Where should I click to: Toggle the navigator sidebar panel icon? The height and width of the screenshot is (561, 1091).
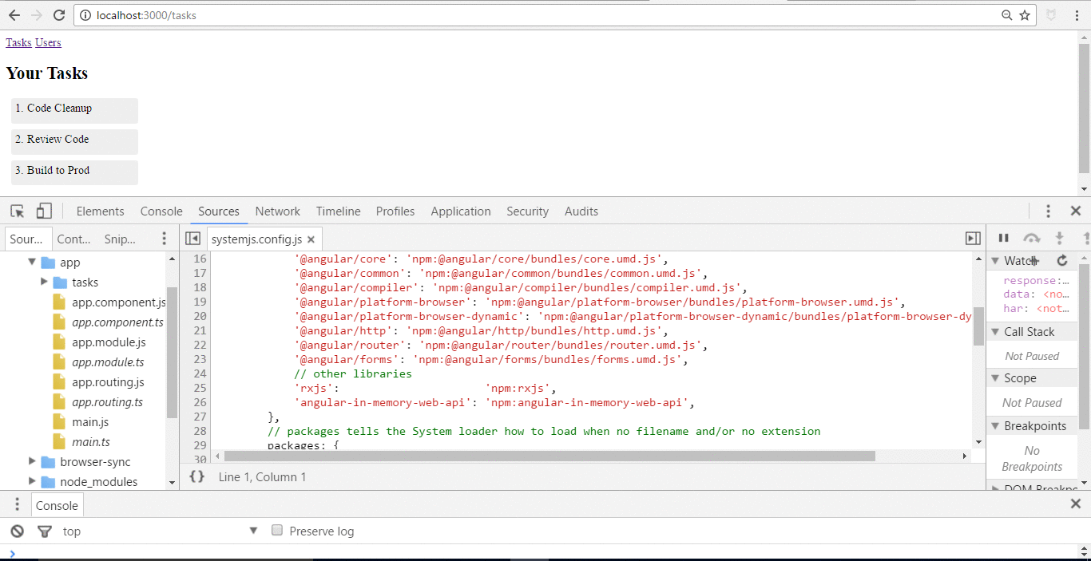pos(192,238)
